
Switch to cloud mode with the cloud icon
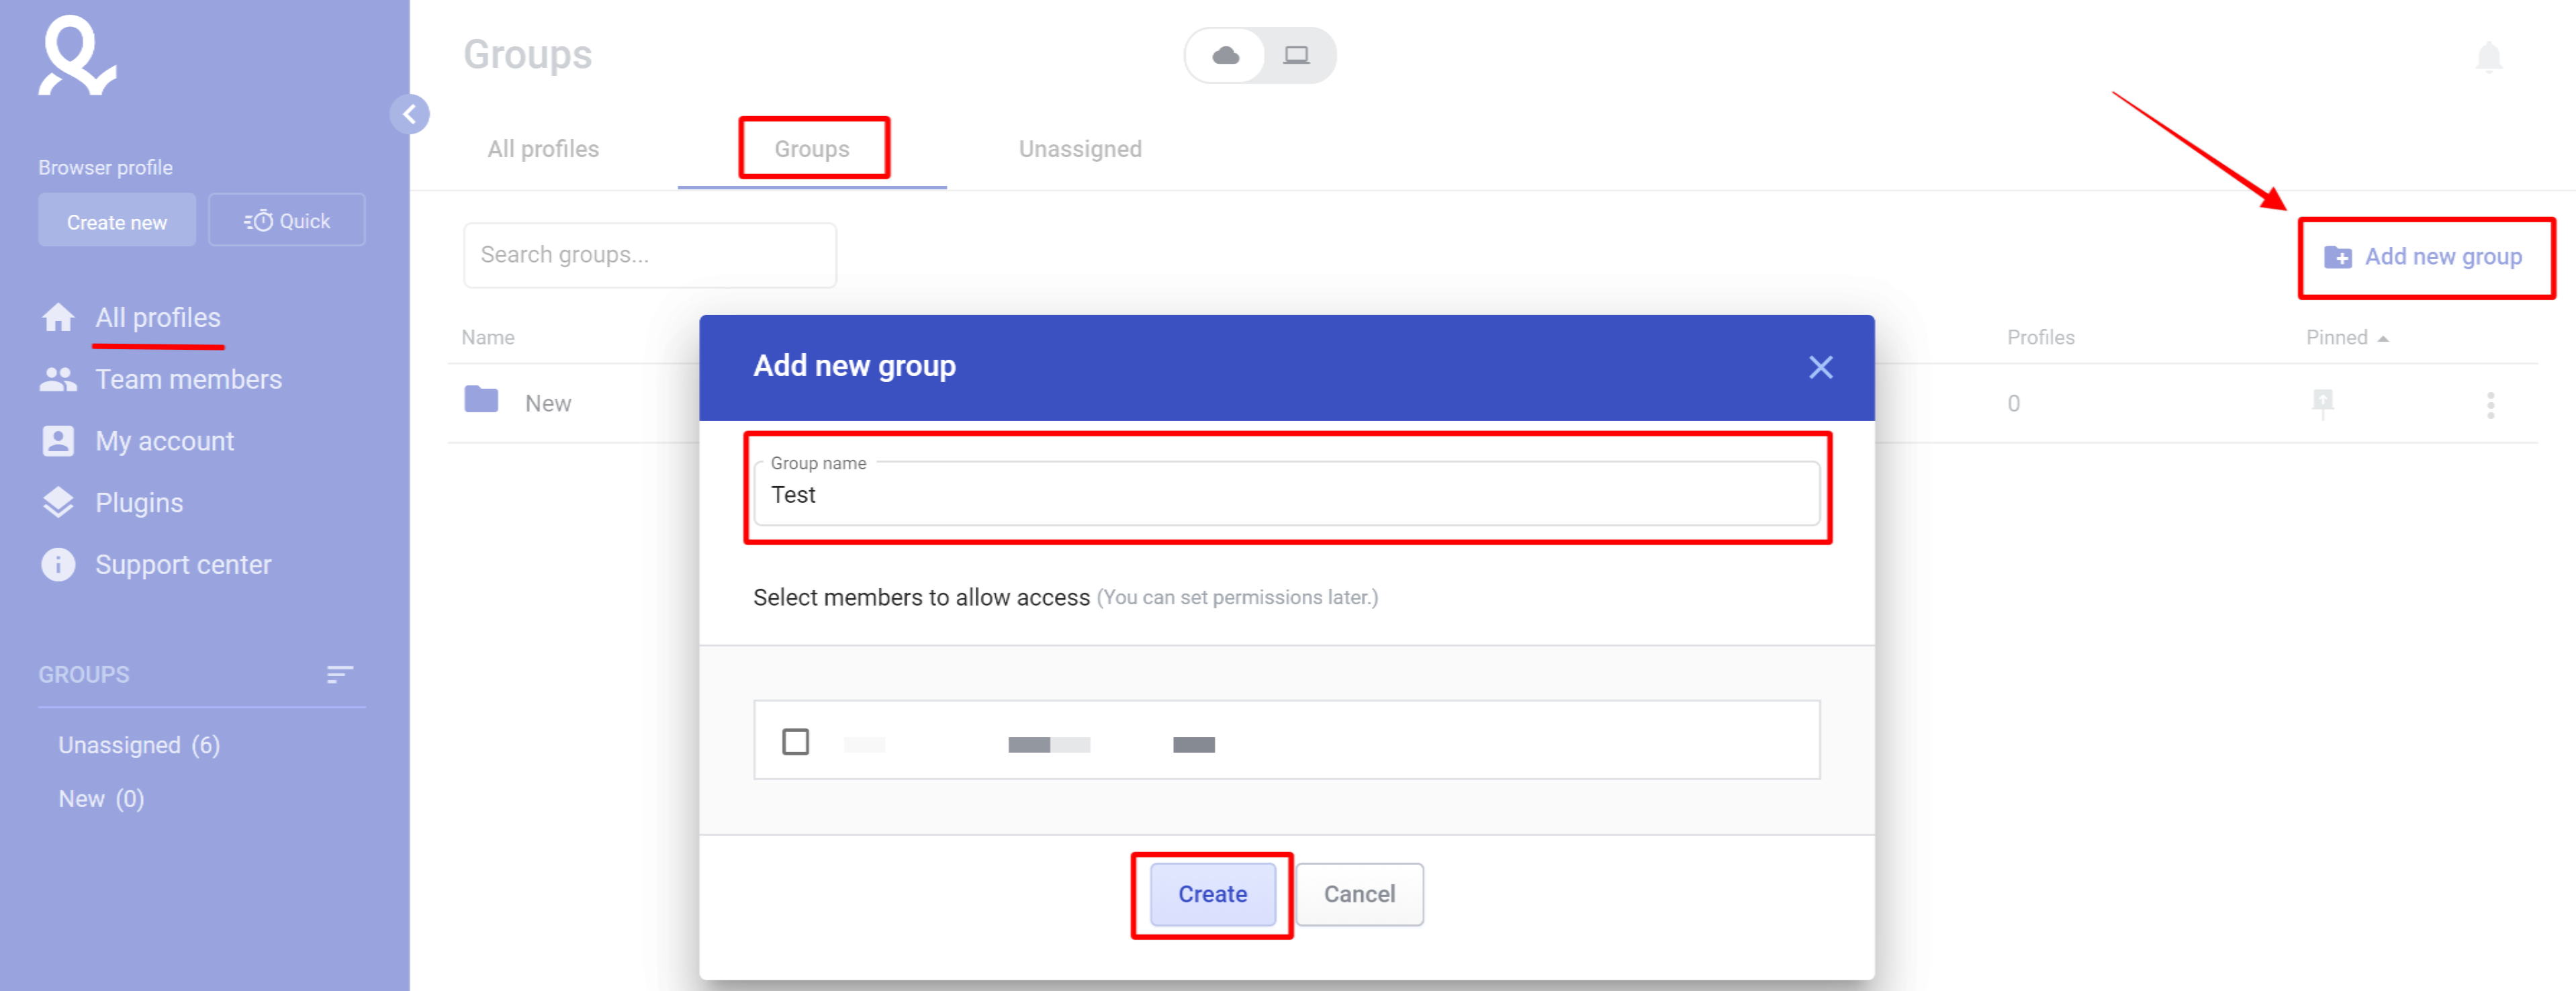click(1225, 55)
